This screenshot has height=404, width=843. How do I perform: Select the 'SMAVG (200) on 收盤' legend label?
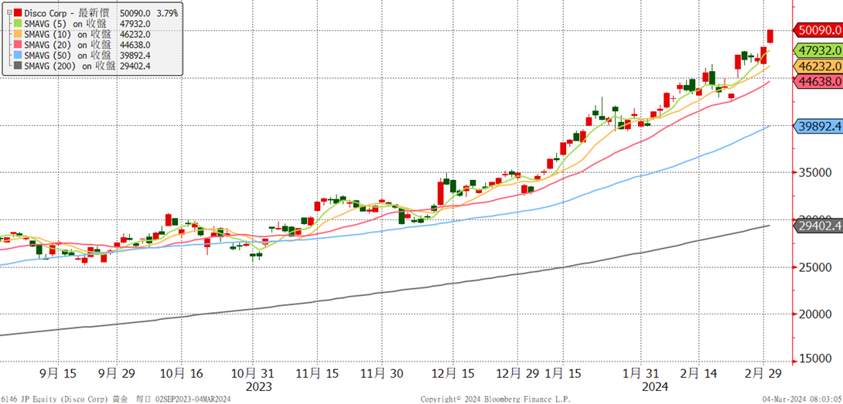(x=70, y=66)
